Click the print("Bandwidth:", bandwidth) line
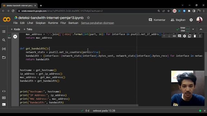207x116 pixels. [42, 102]
